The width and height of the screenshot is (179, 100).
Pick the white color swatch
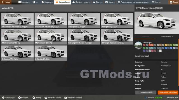click(160, 51)
